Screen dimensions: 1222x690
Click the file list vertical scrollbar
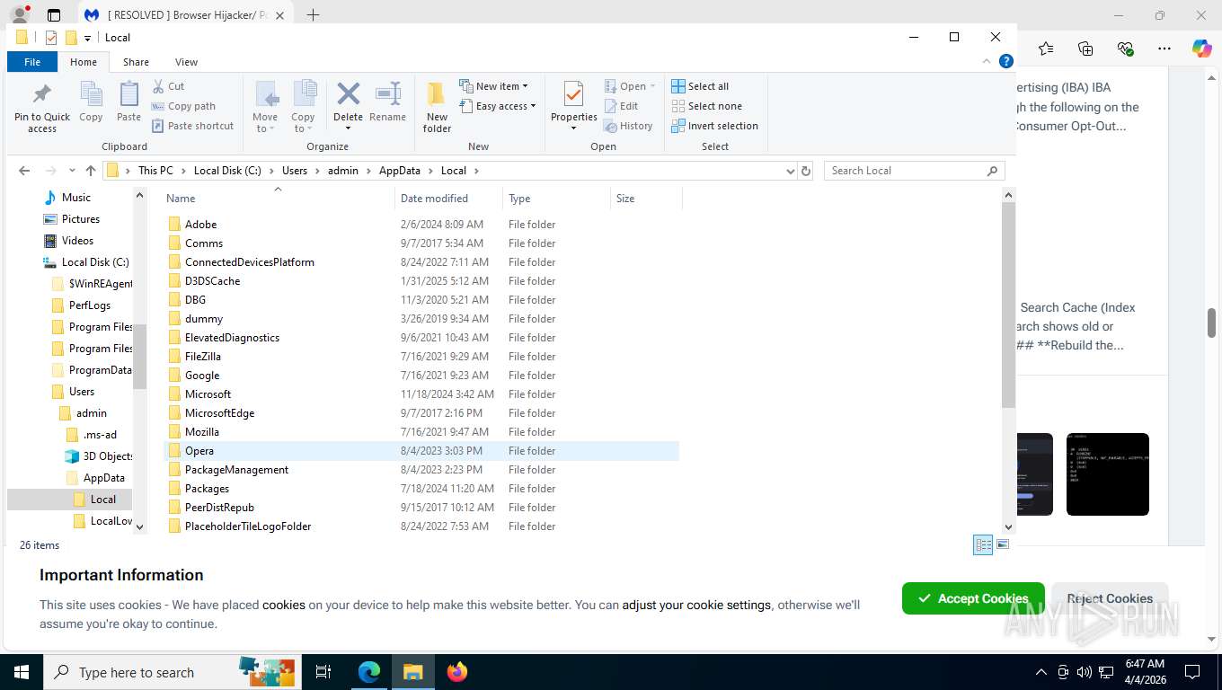(x=1008, y=305)
